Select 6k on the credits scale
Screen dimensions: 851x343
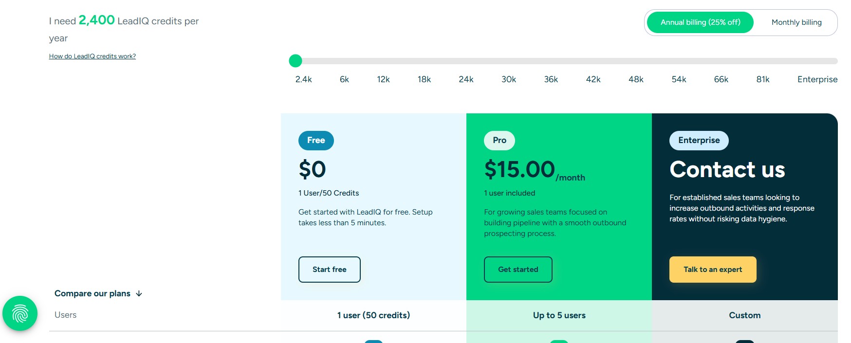344,79
